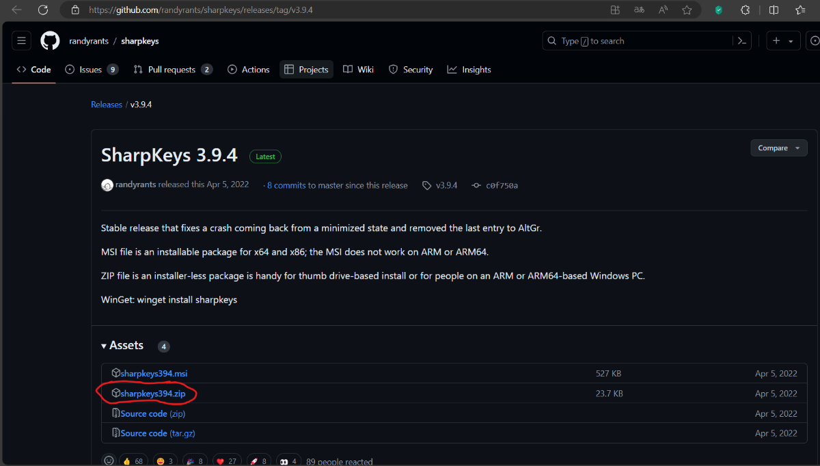Open the Insights tab
Image resolution: width=820 pixels, height=466 pixels.
click(469, 70)
